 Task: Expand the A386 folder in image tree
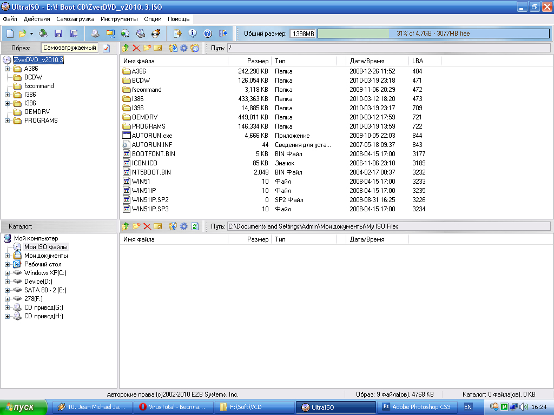click(7, 69)
